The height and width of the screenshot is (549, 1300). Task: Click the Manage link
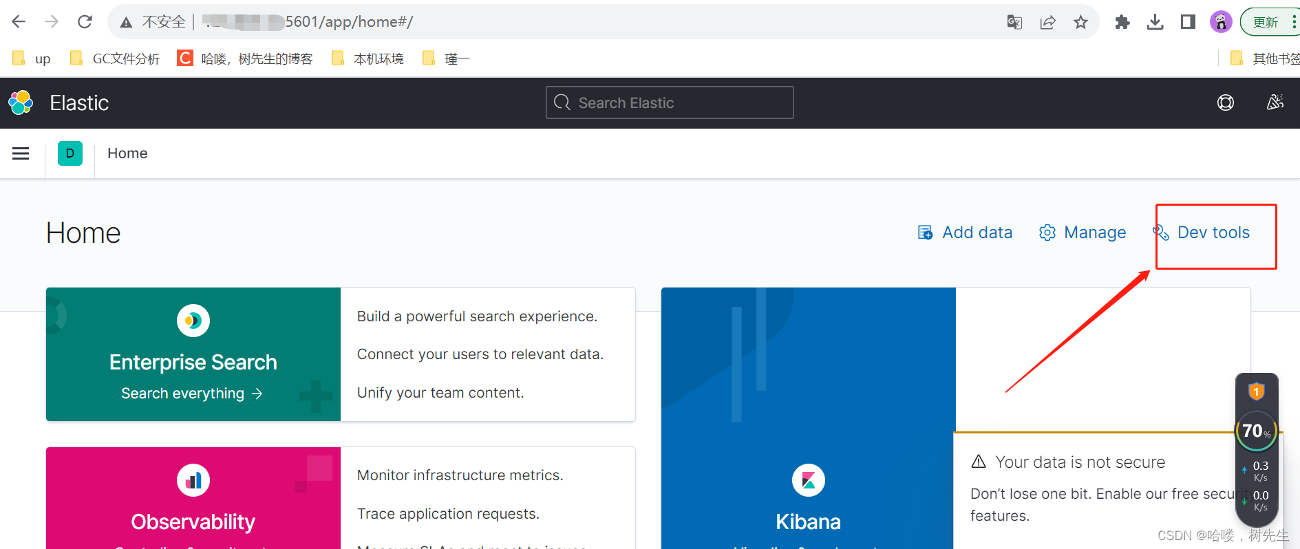click(1083, 233)
